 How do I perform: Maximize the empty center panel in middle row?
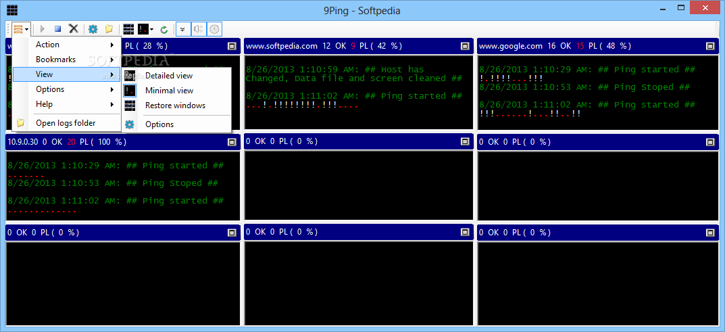click(x=465, y=143)
